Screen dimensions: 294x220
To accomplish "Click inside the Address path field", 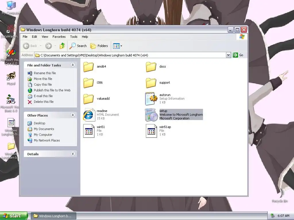I will (130, 55).
